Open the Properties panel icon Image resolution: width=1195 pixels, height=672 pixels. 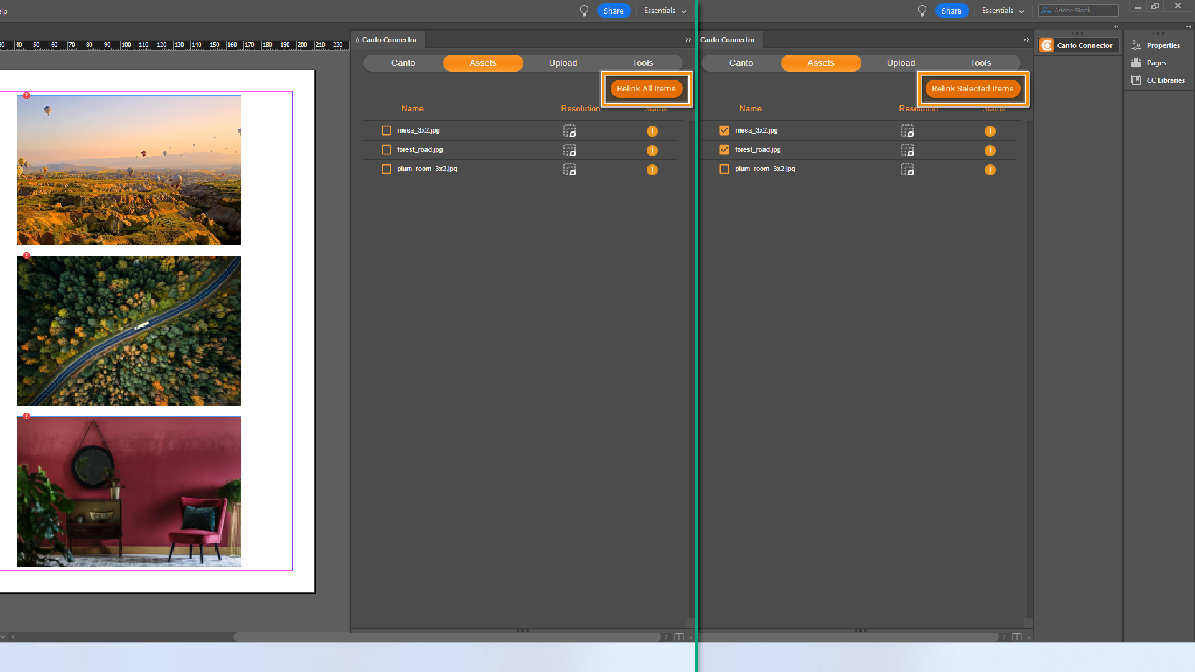[1136, 45]
